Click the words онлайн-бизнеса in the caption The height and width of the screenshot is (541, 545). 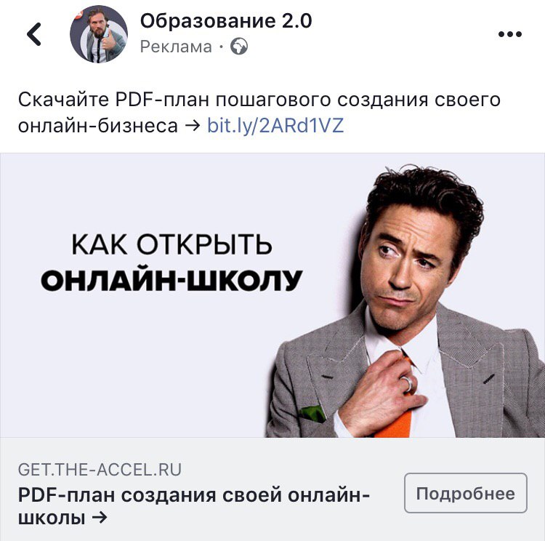click(97, 126)
